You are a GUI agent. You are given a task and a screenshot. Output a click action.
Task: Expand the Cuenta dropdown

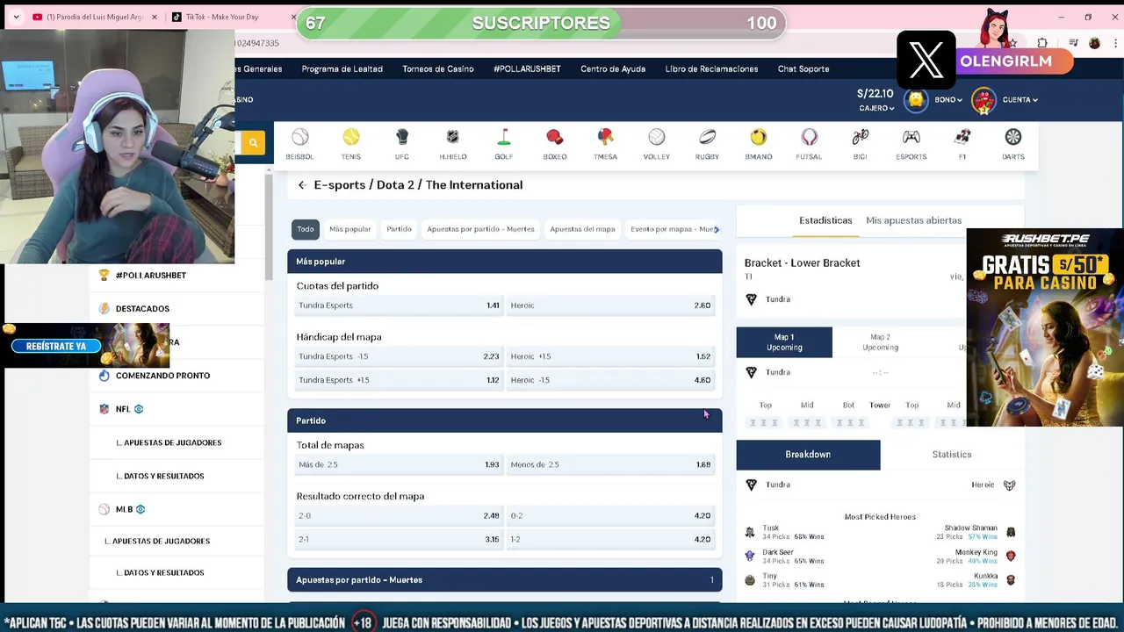point(1020,100)
